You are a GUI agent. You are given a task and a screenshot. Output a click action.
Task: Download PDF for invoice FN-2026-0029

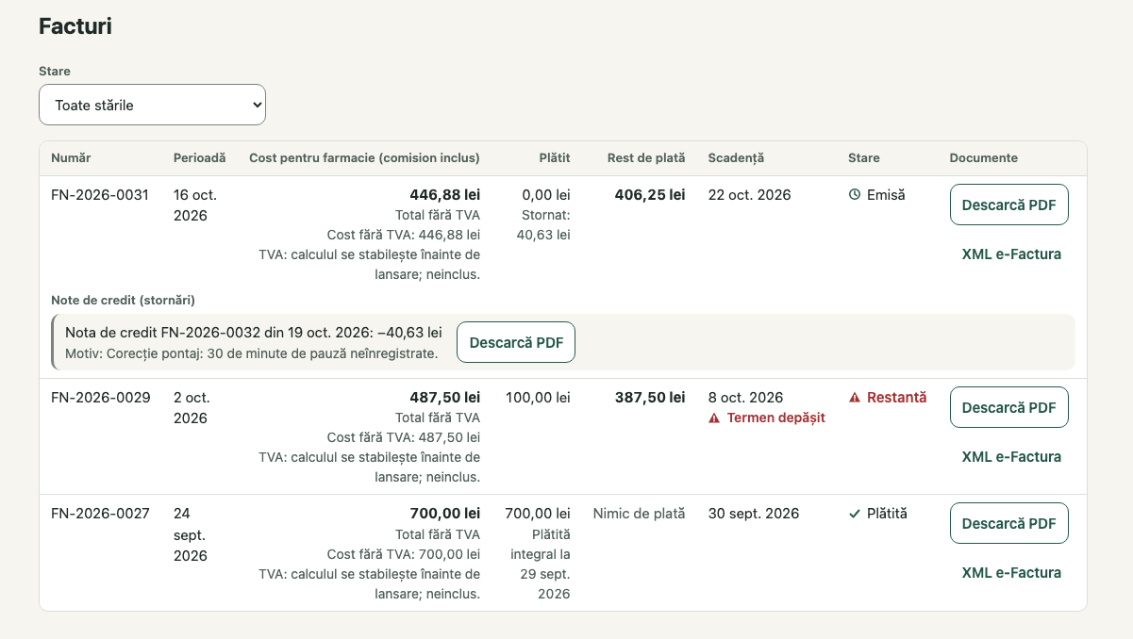coord(1008,407)
